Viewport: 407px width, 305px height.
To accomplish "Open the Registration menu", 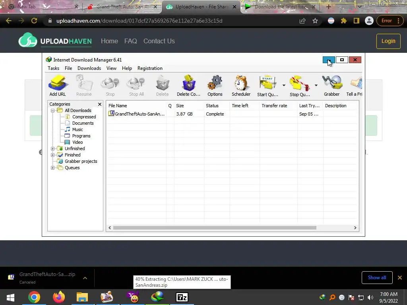I will 150,68.
